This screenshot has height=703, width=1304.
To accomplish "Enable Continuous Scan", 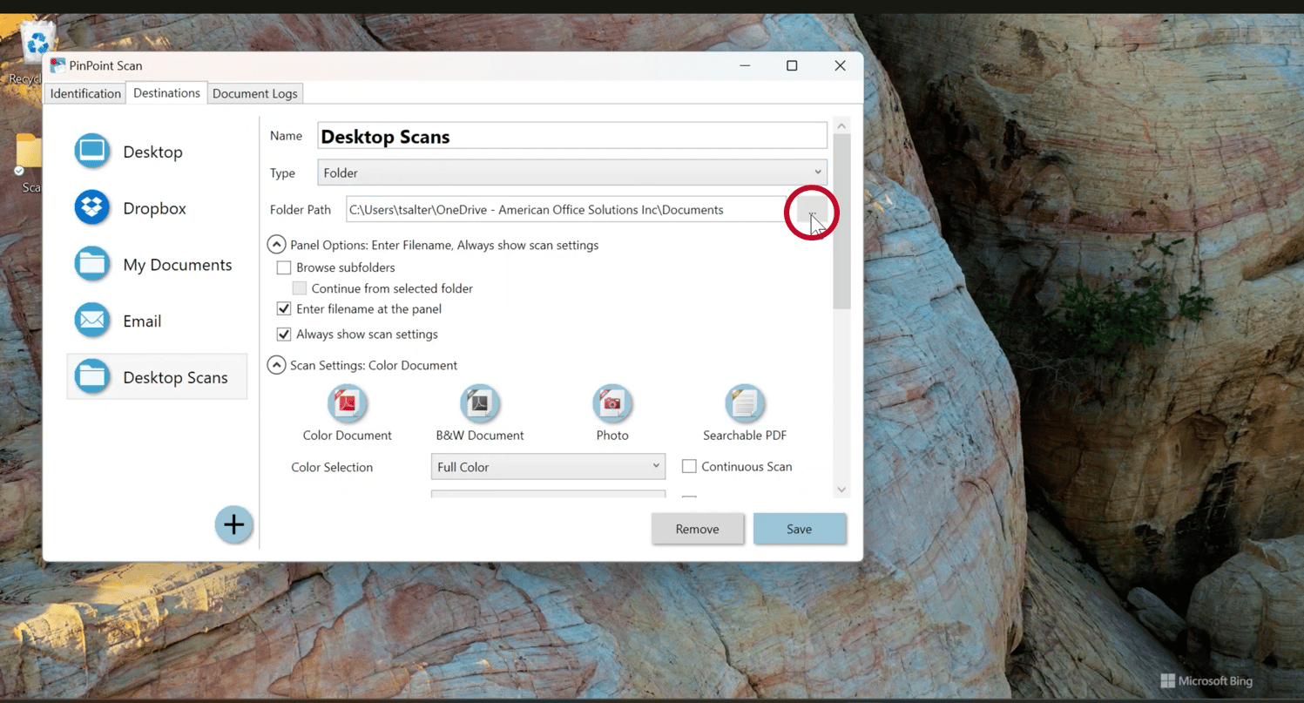I will pyautogui.click(x=689, y=466).
